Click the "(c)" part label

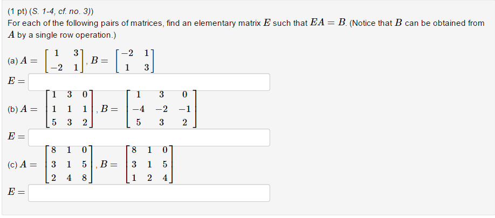12,165
